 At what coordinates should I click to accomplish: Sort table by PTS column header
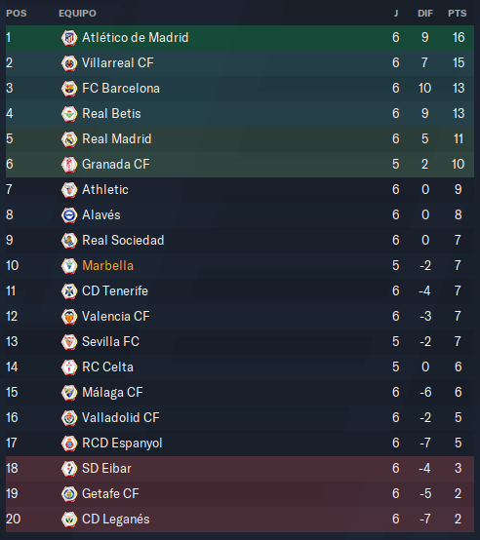pyautogui.click(x=458, y=14)
